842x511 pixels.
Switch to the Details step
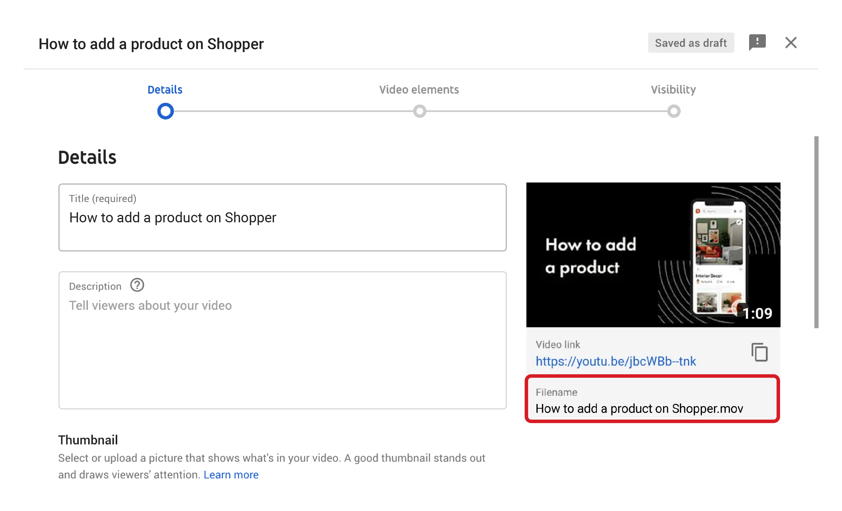tap(165, 89)
